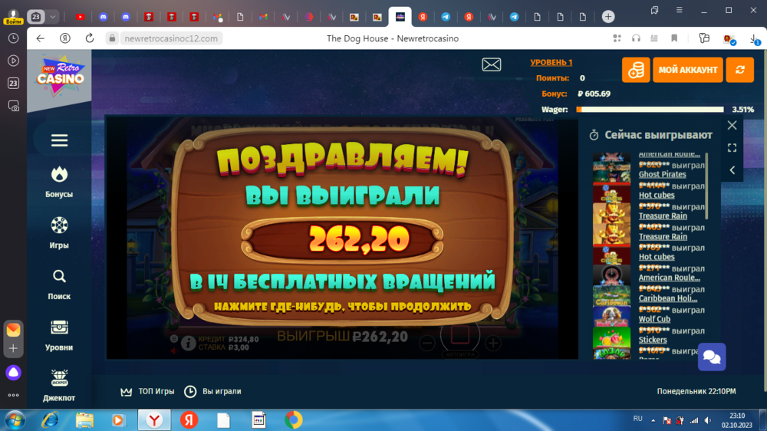The width and height of the screenshot is (767, 431).
Task: Bookmark this page icon
Action: (674, 38)
